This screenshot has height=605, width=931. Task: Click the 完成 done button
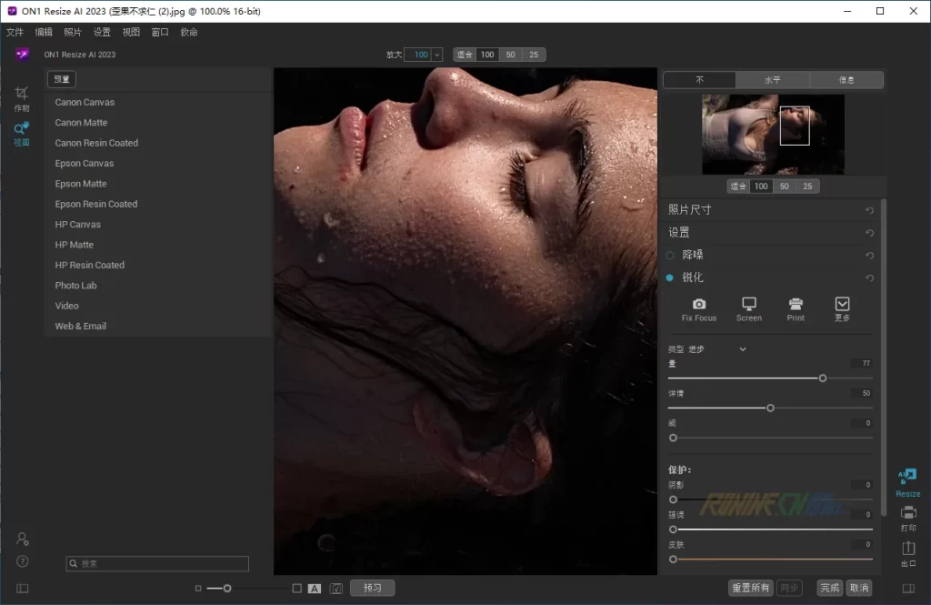click(x=829, y=588)
